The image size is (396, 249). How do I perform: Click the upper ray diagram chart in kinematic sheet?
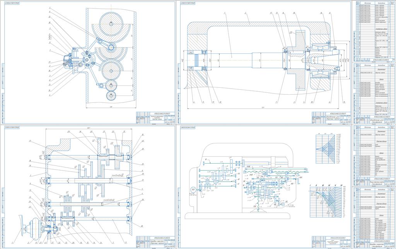[326, 149]
